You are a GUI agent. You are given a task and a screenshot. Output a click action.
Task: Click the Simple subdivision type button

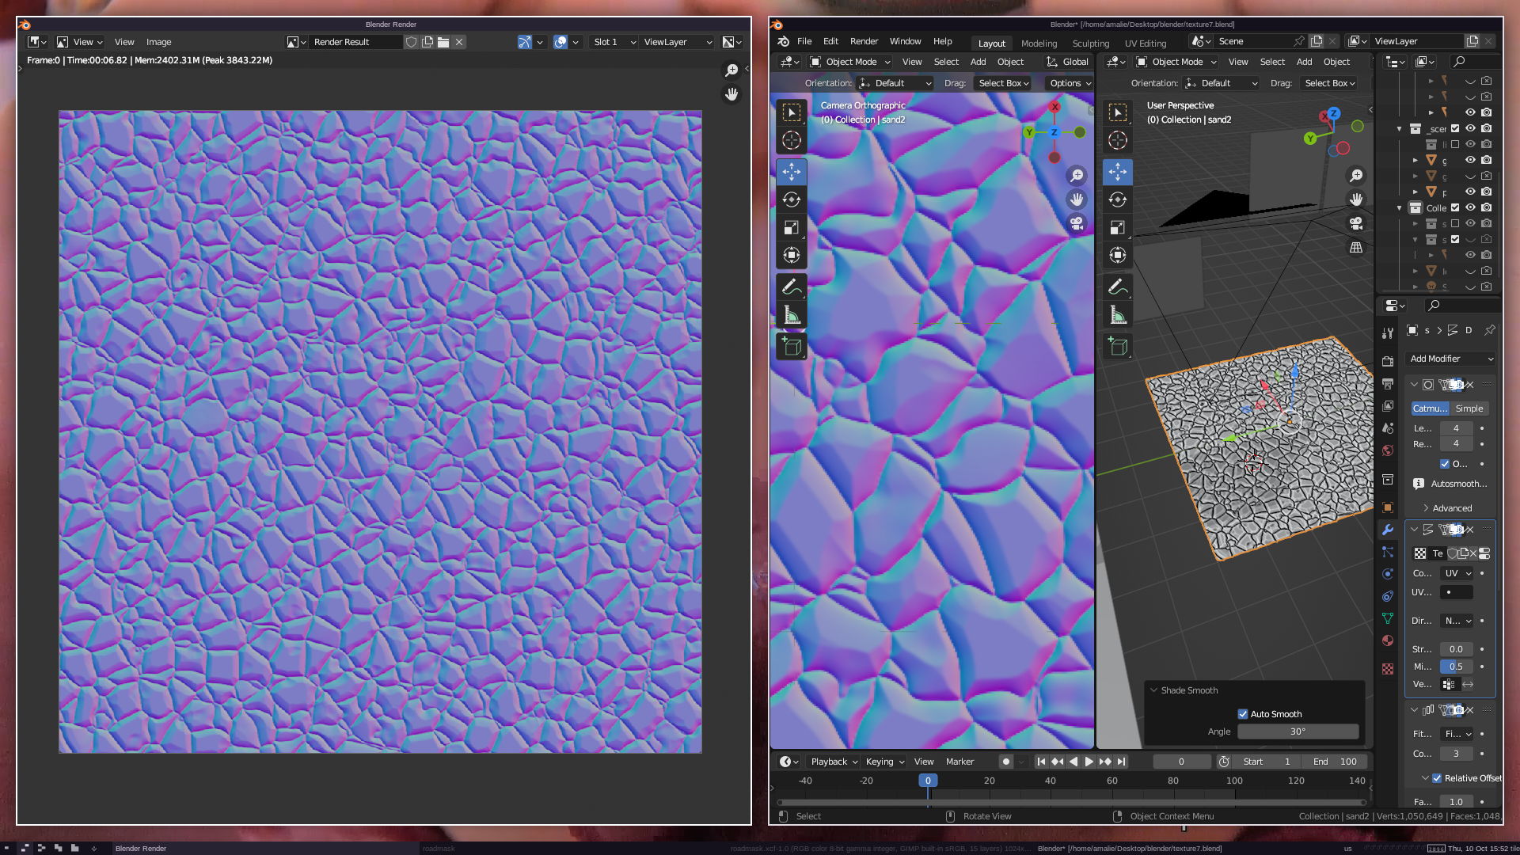coord(1469,408)
